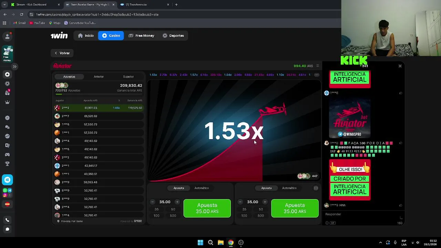This screenshot has height=248, width=441.
Task: Open the phone call support icon
Action: 7,220
